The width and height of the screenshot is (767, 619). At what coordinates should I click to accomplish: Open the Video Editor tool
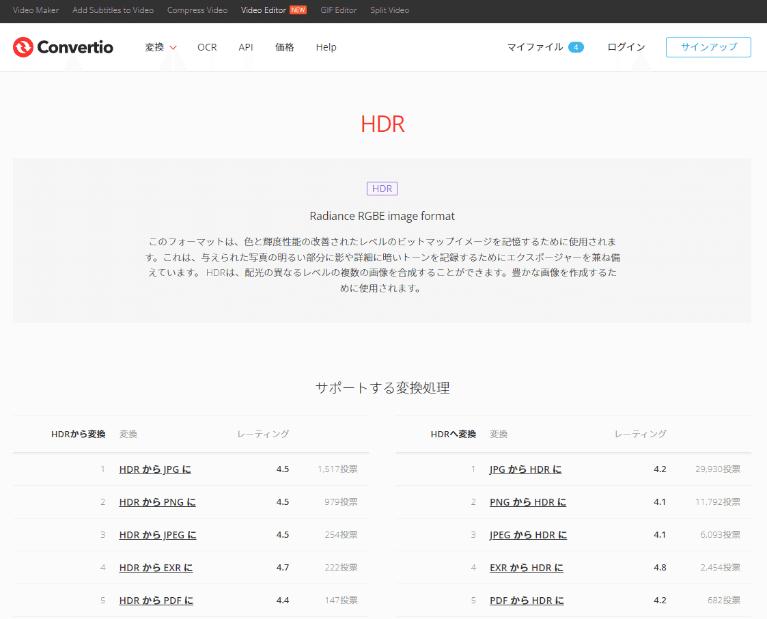click(264, 10)
